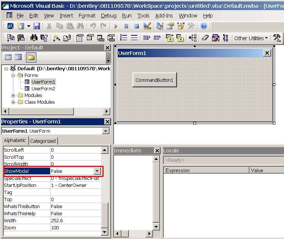
Task: Click the eraser icon in the second toolbar
Action: (205, 38)
